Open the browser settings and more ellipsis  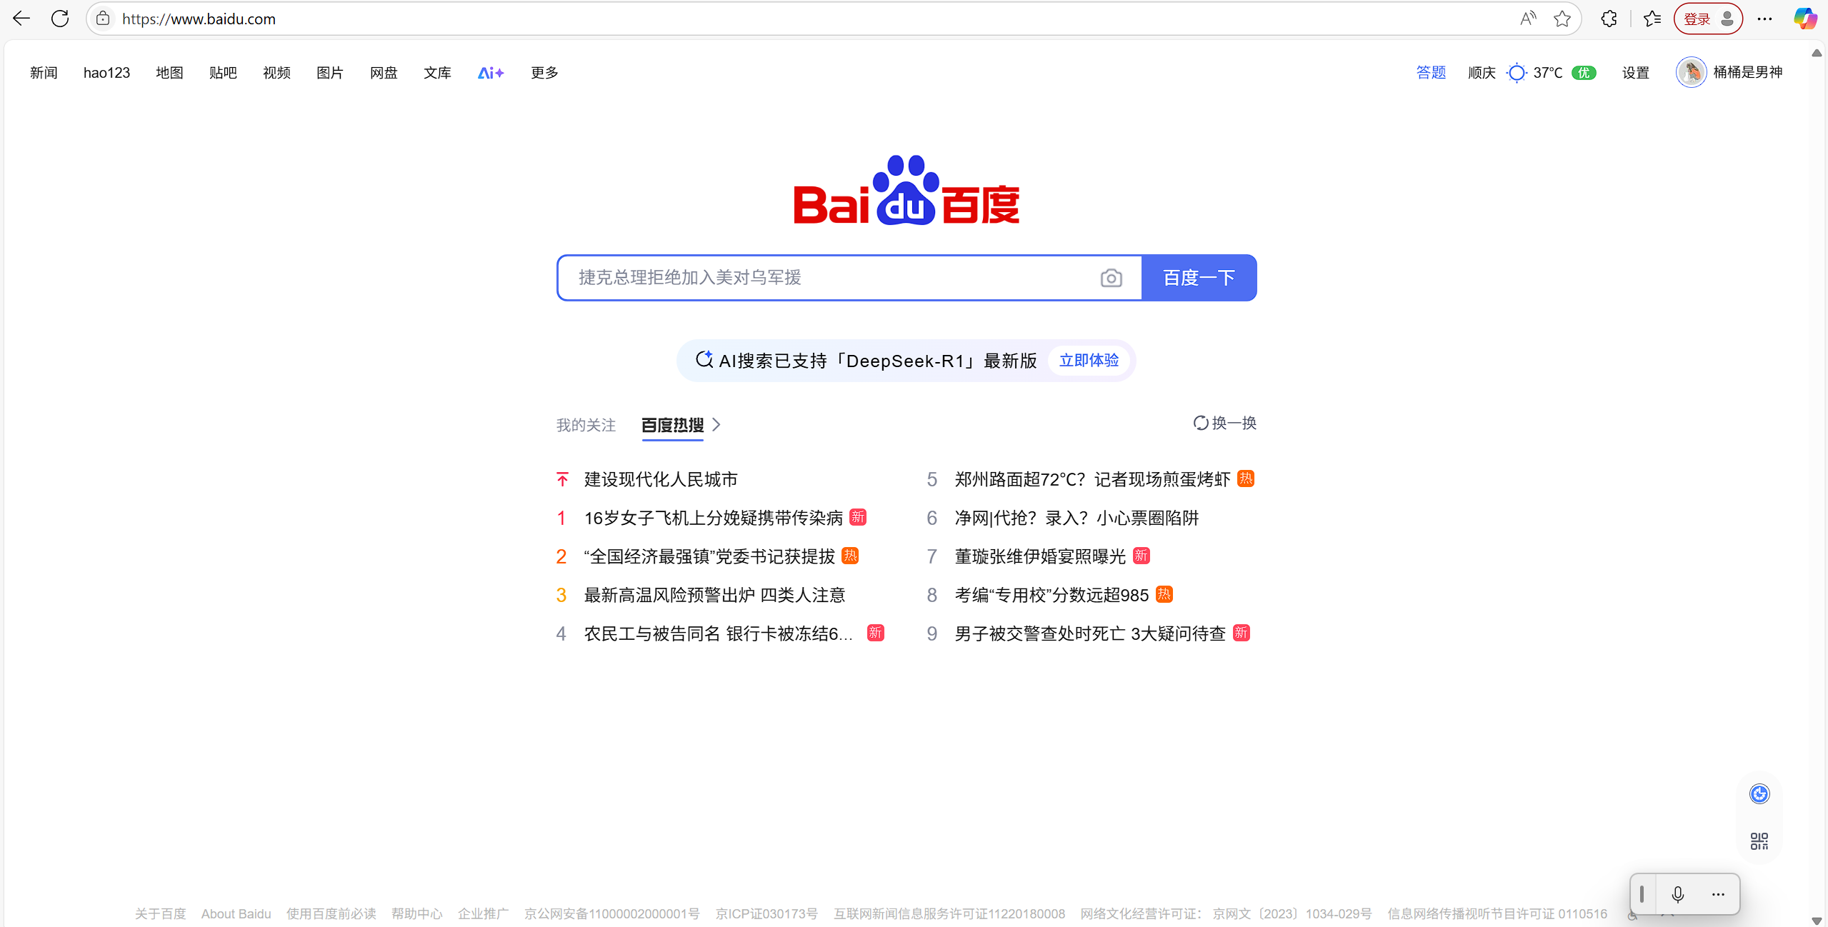(1764, 19)
